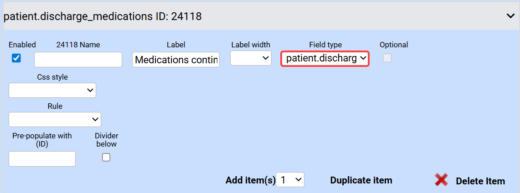
Task: Click the Pre-populate with (ID) input box
Action: pos(42,159)
